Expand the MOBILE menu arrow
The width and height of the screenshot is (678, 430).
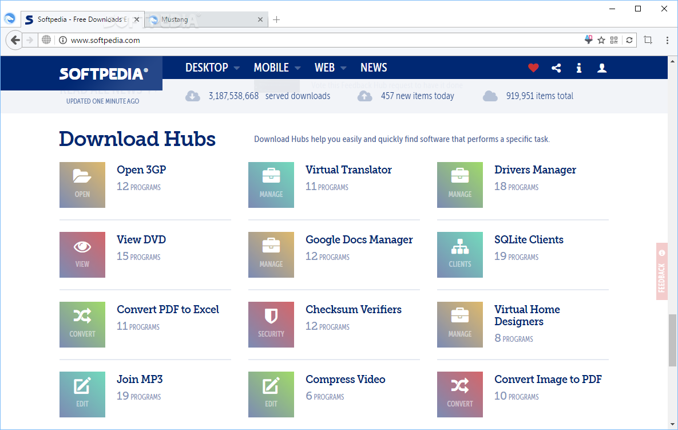[x=298, y=68]
